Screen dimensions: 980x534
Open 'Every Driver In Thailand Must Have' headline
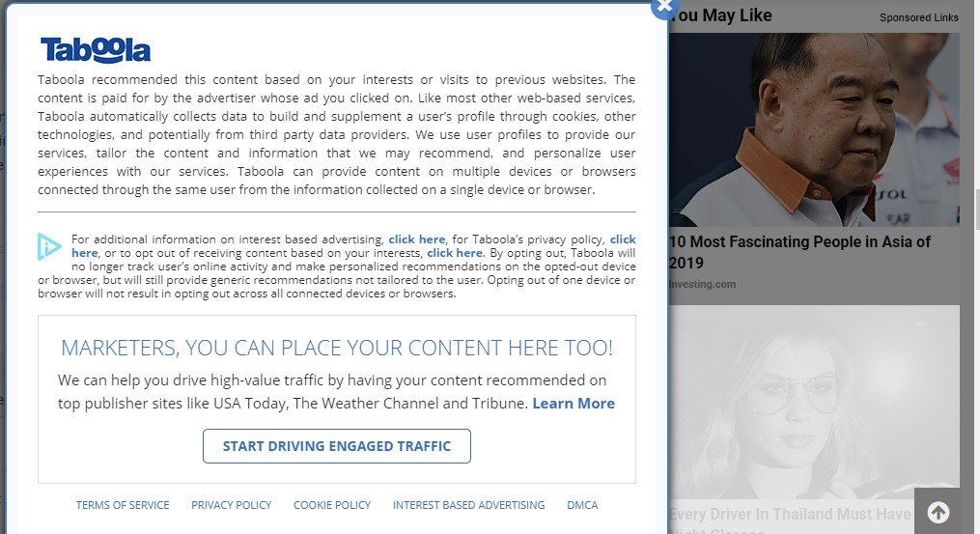point(789,515)
